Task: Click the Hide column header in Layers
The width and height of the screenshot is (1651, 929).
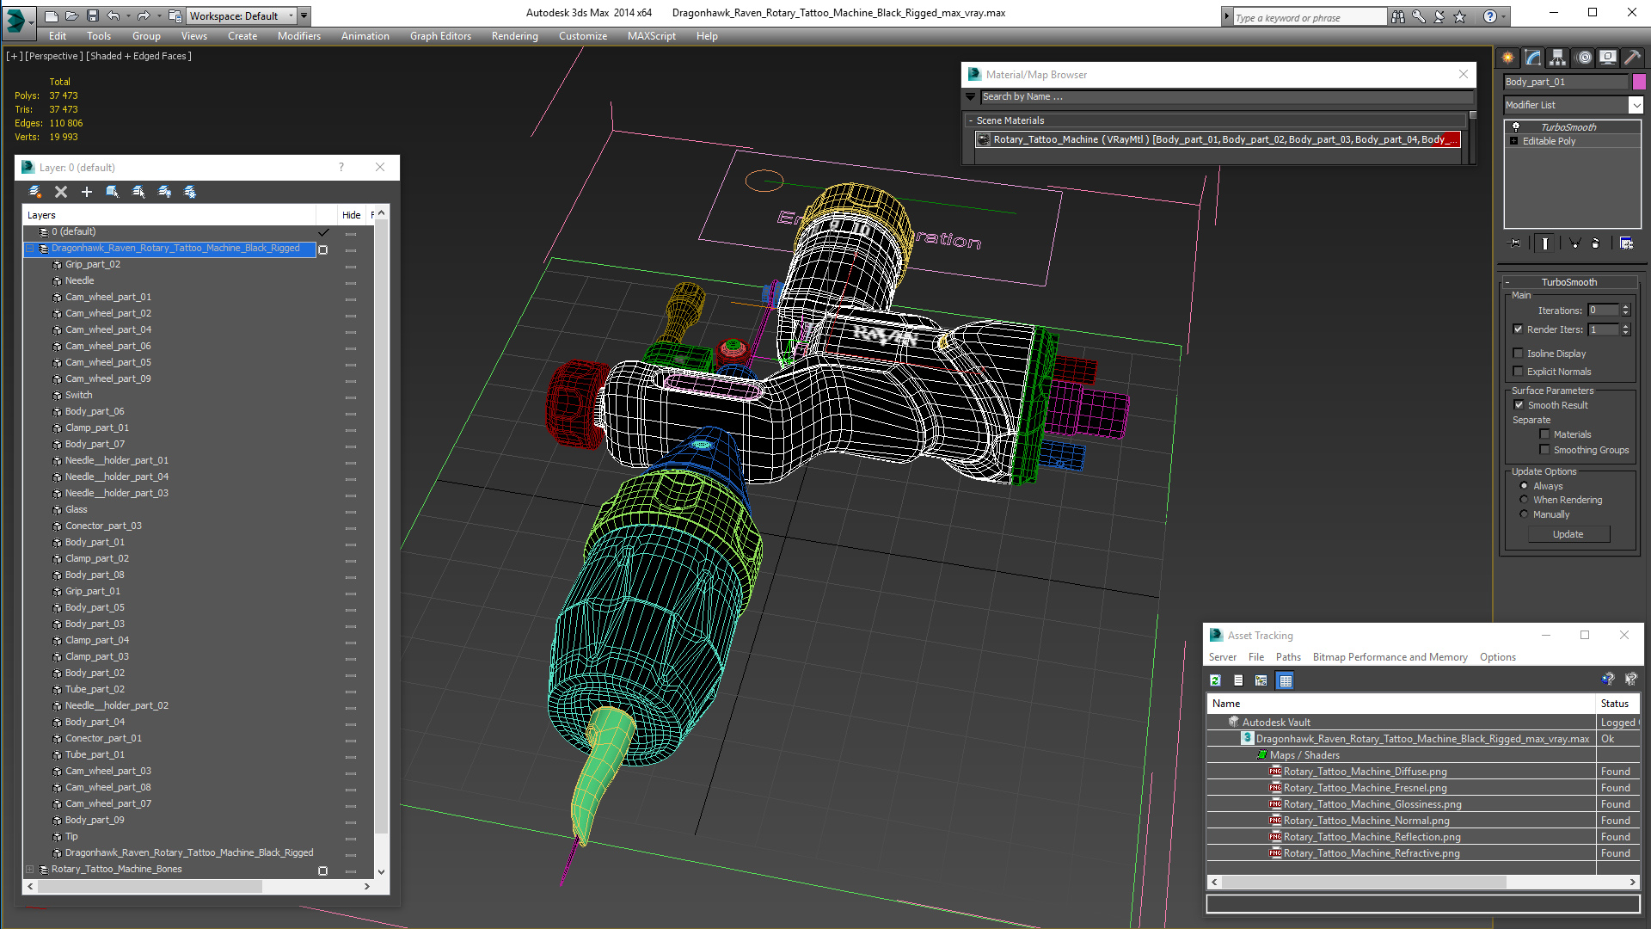Action: pos(351,215)
